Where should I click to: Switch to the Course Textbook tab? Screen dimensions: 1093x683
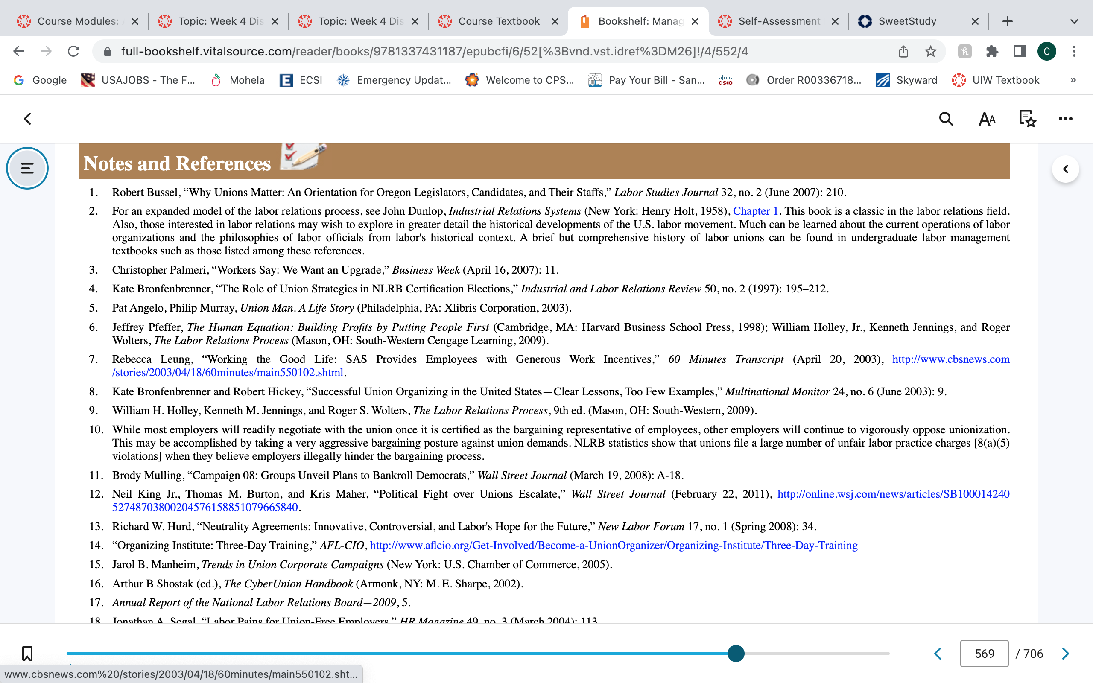click(x=498, y=21)
